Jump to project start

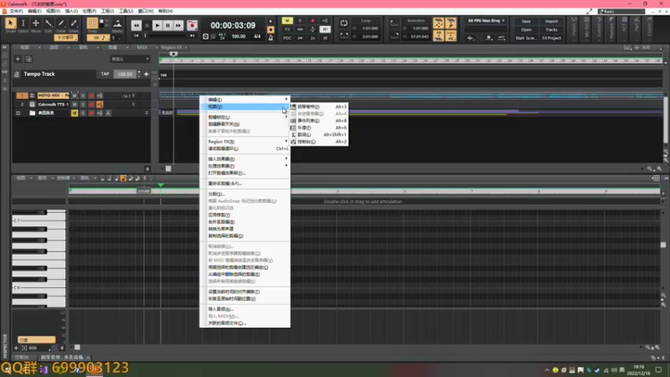pos(137,36)
